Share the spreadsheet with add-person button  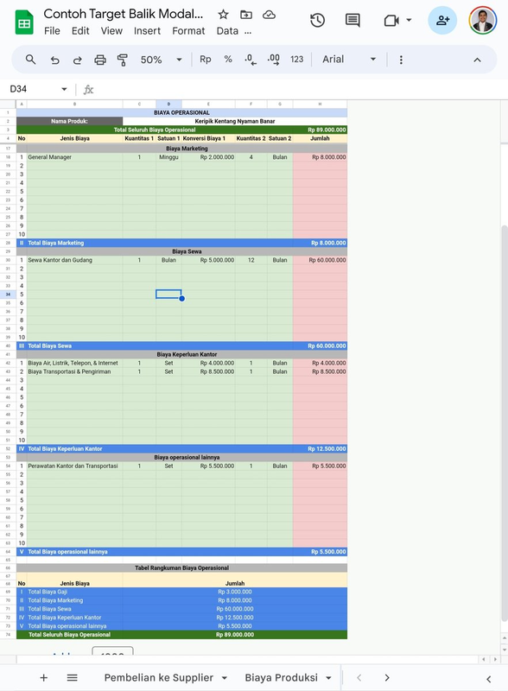click(x=442, y=20)
